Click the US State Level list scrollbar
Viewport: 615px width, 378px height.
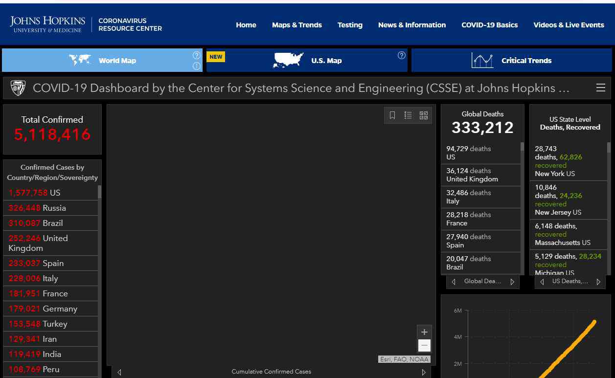[609, 147]
